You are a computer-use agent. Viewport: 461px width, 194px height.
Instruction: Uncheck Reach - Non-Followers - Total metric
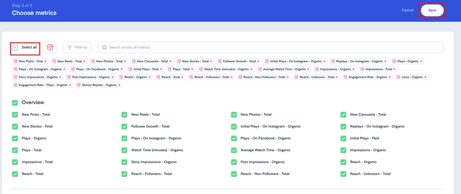click(x=234, y=174)
